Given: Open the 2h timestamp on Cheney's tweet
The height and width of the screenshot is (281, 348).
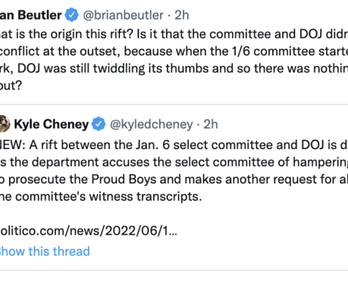Looking at the screenshot, I should coord(210,124).
